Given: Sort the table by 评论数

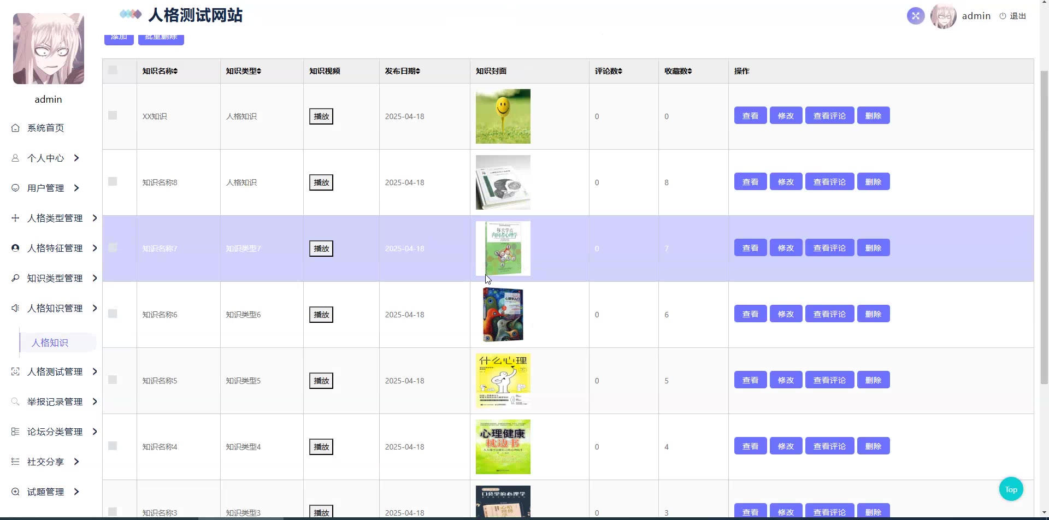Looking at the screenshot, I should pyautogui.click(x=620, y=71).
